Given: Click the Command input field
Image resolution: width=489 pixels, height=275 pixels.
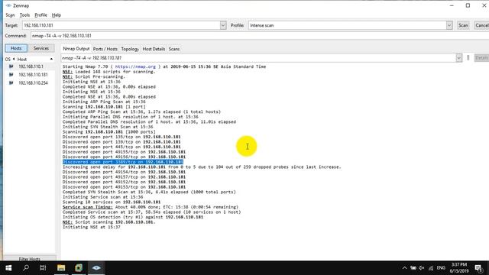Looking at the screenshot, I should click(260, 36).
